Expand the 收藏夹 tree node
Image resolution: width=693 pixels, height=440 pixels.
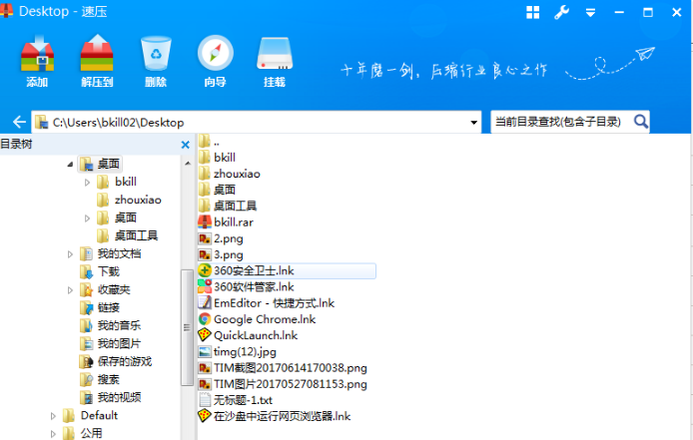(70, 289)
